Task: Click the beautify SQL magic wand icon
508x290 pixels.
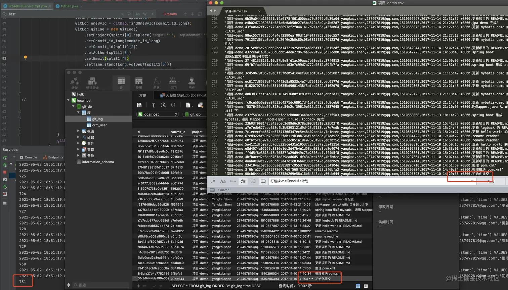Action: [163, 105]
